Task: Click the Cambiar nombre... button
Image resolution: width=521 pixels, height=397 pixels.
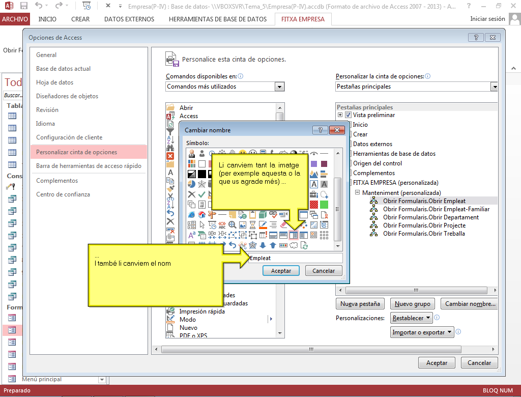Action: tap(470, 303)
